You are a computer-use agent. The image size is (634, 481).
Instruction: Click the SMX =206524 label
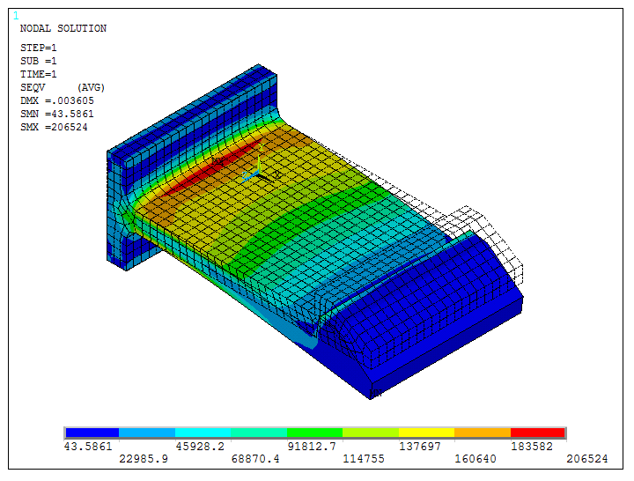pyautogui.click(x=54, y=128)
